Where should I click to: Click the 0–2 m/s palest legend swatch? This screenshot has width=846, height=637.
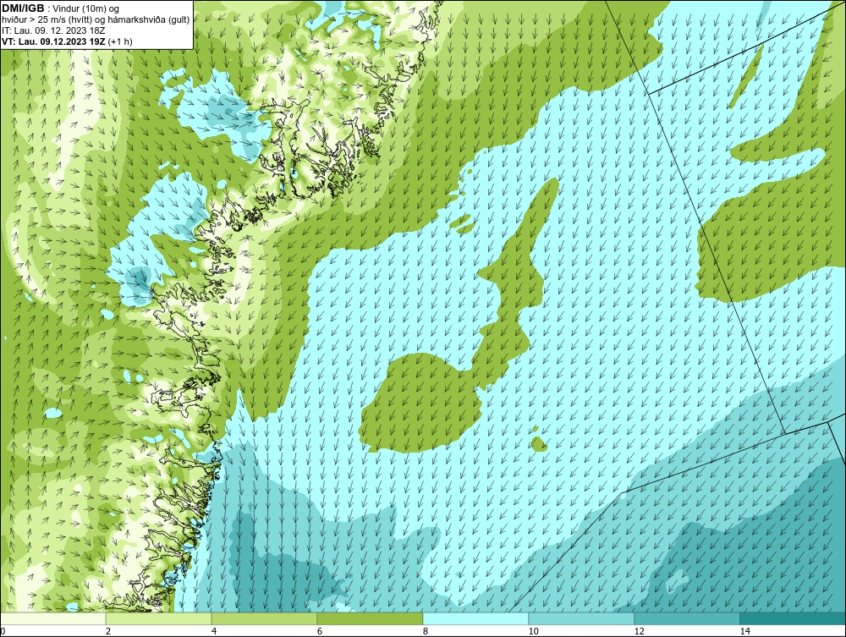[x=52, y=618]
